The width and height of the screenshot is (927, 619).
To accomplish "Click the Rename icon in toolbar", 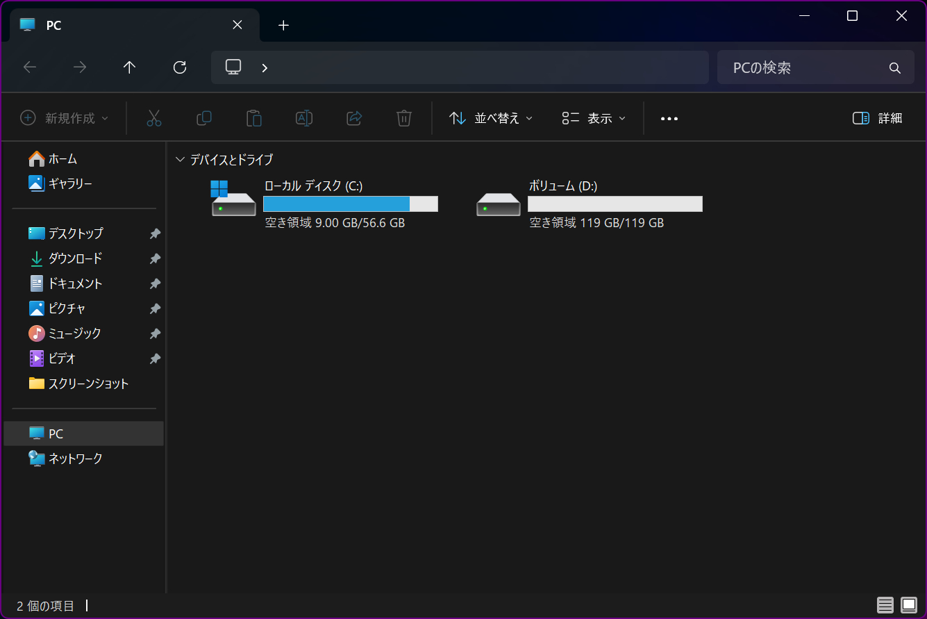I will [x=304, y=118].
